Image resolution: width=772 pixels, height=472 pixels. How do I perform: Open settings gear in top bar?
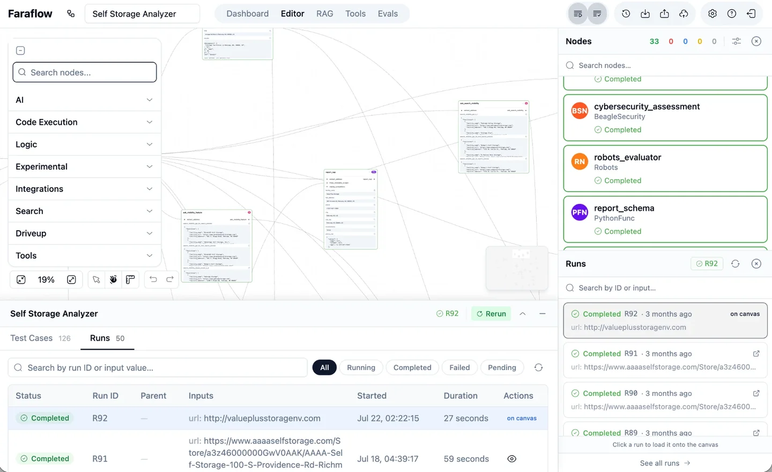712,14
